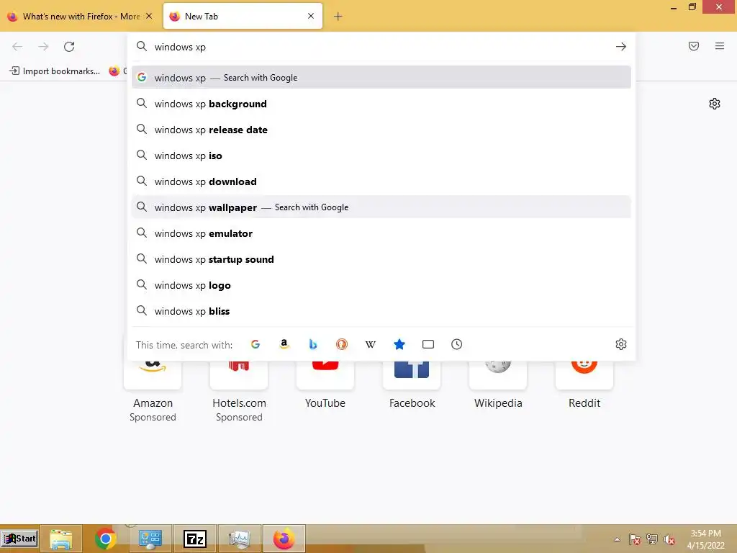737x553 pixels.
Task: Open Save to Pocket button
Action: 694,46
